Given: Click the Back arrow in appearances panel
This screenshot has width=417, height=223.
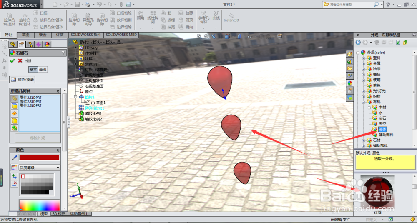Looking at the screenshot, I should pos(358,43).
